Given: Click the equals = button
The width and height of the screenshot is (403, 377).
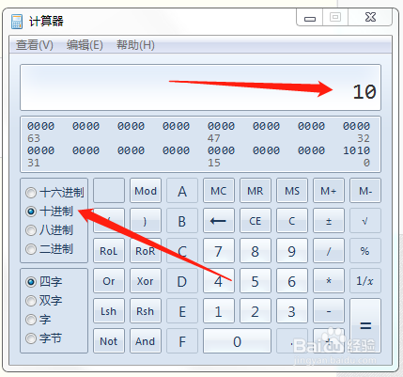Looking at the screenshot, I should click(365, 326).
